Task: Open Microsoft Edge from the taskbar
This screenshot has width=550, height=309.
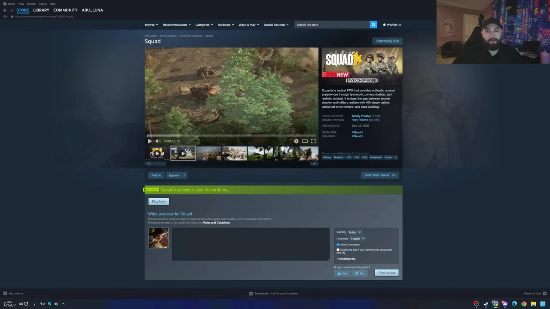Action: 514,304
